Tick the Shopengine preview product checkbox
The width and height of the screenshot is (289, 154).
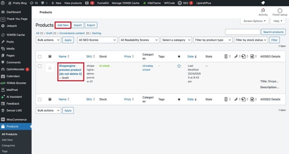coord(40,66)
